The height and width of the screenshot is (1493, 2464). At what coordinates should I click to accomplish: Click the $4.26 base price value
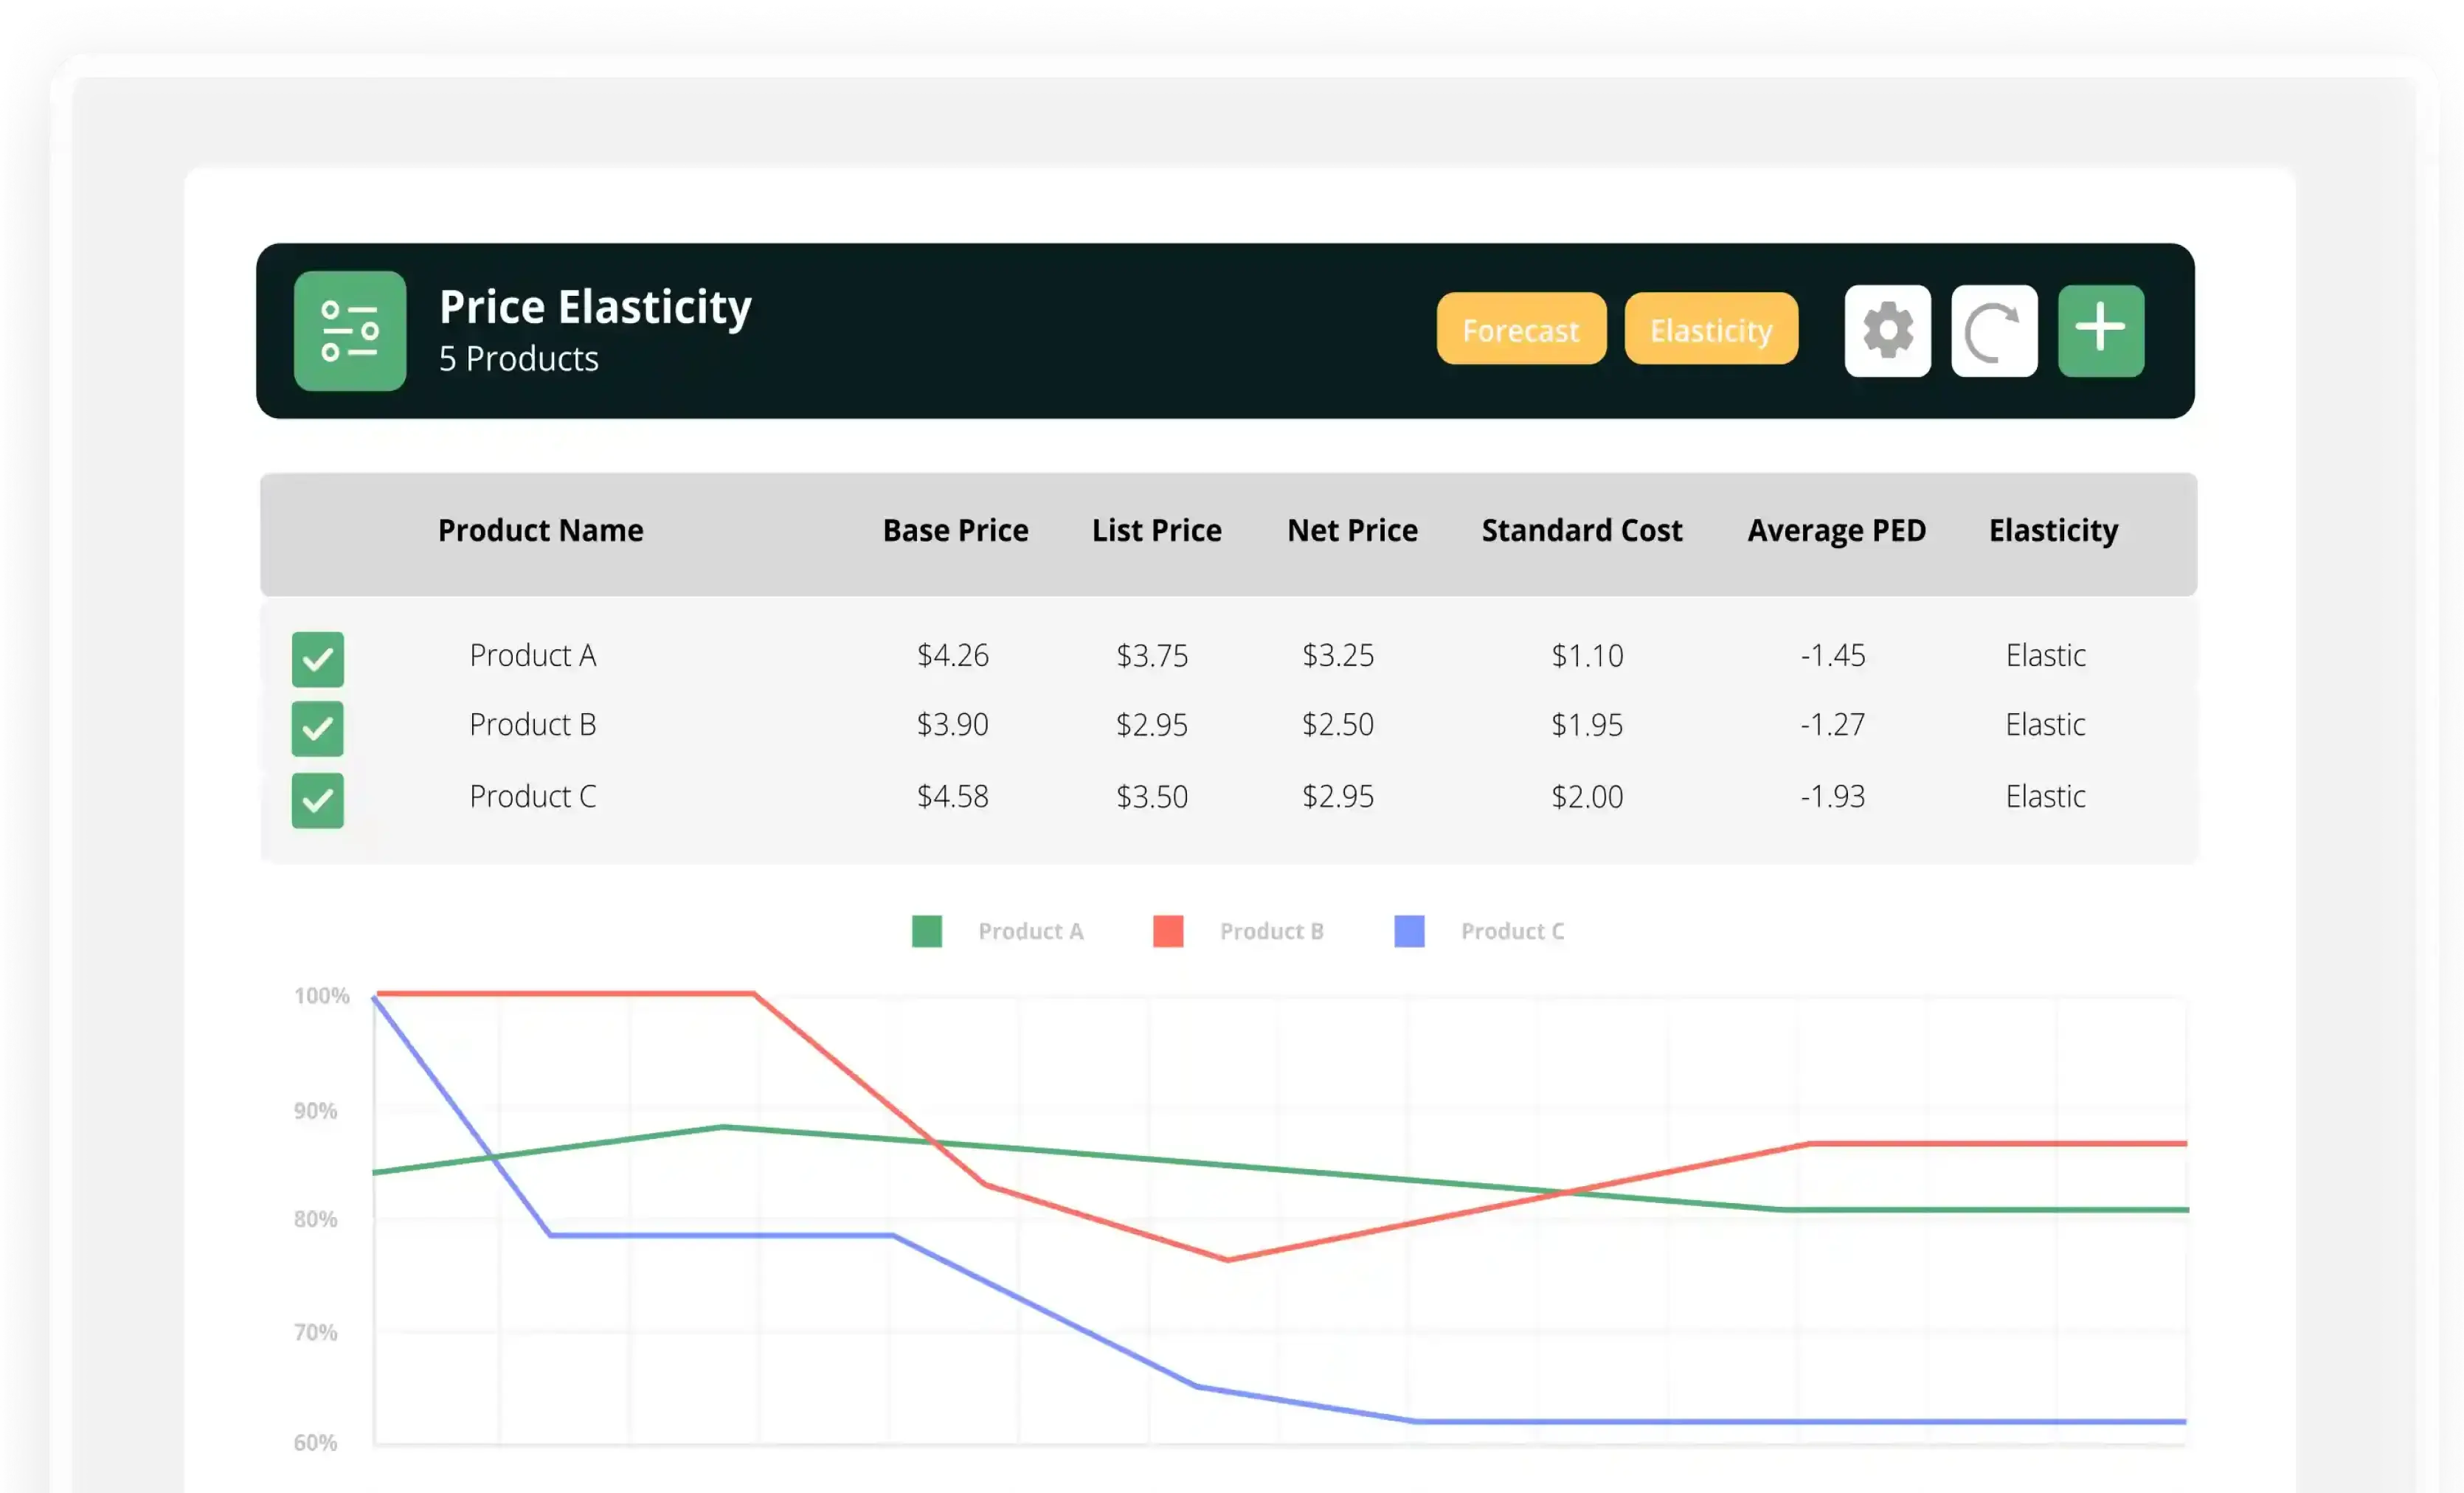[x=953, y=655]
